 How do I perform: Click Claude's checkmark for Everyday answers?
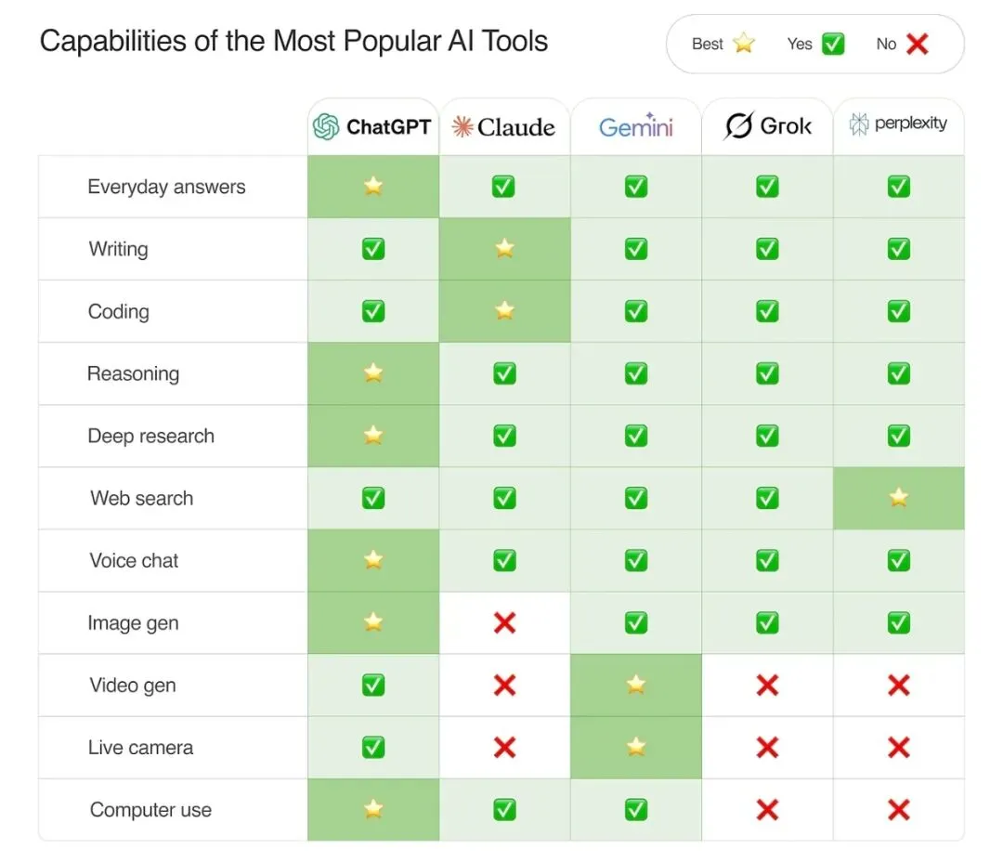click(x=504, y=187)
